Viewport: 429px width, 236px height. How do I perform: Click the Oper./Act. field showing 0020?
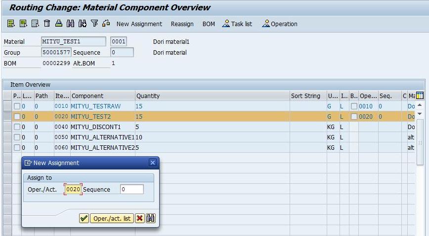click(73, 189)
